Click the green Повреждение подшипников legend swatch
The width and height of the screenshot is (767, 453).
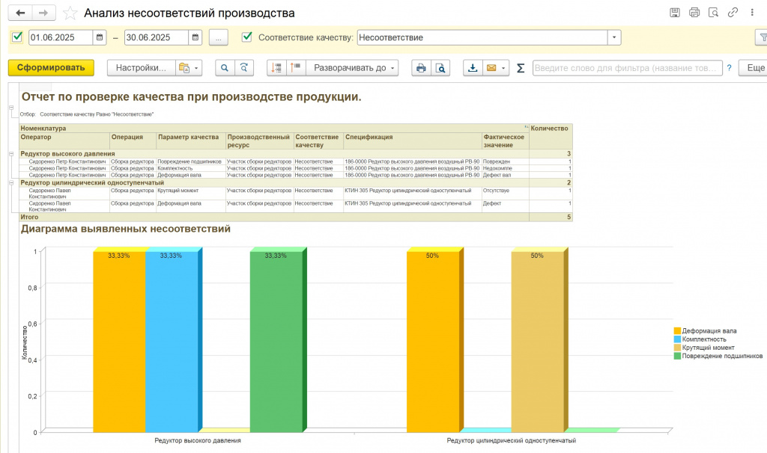click(x=677, y=356)
